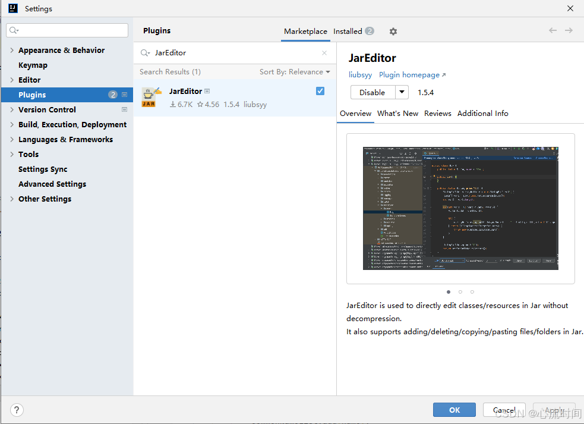The height and width of the screenshot is (424, 584).
Task: Open the help question mark button
Action: pos(17,410)
